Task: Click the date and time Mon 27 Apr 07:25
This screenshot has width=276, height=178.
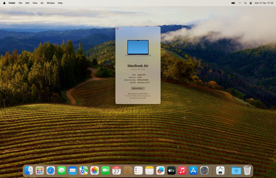Action: (x=264, y=3)
